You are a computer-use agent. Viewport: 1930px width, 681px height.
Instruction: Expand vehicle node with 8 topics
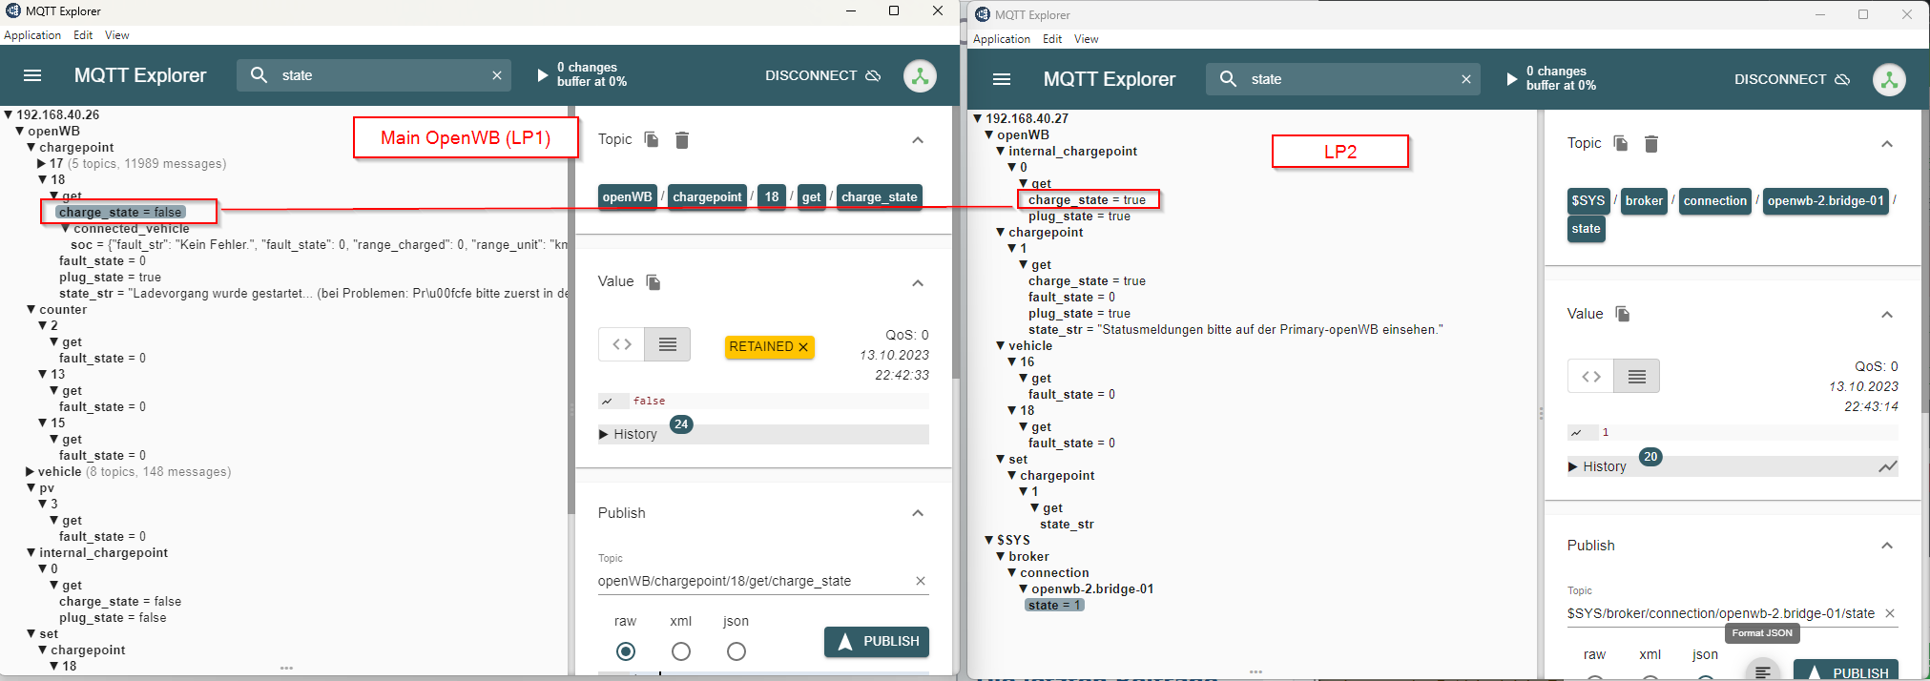[x=30, y=472]
